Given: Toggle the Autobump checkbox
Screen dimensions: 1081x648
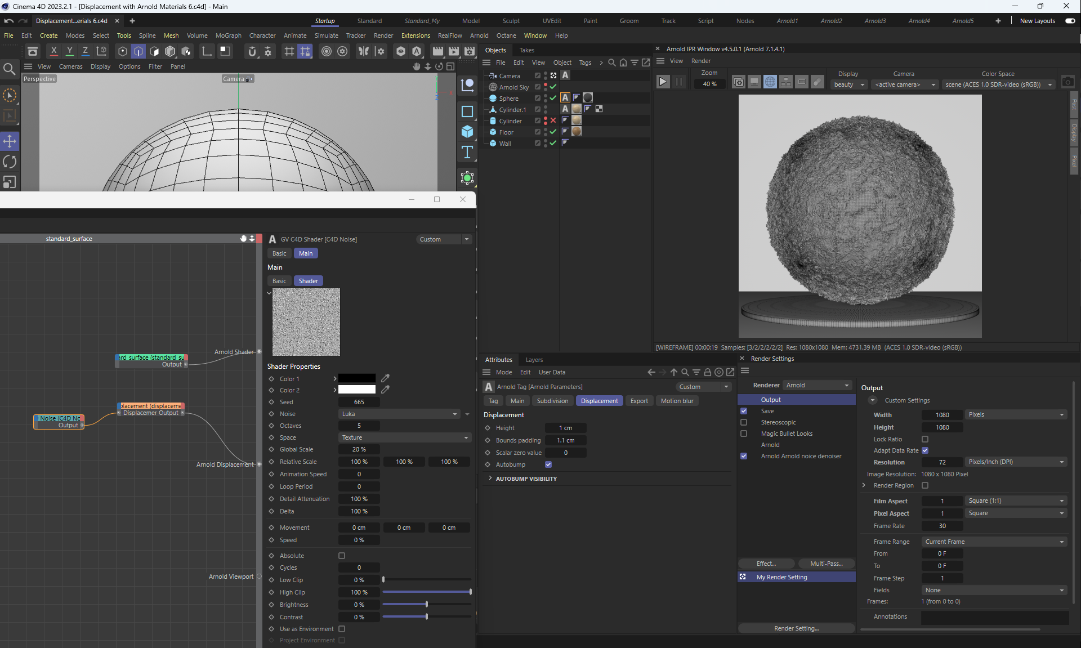Looking at the screenshot, I should click(x=548, y=464).
